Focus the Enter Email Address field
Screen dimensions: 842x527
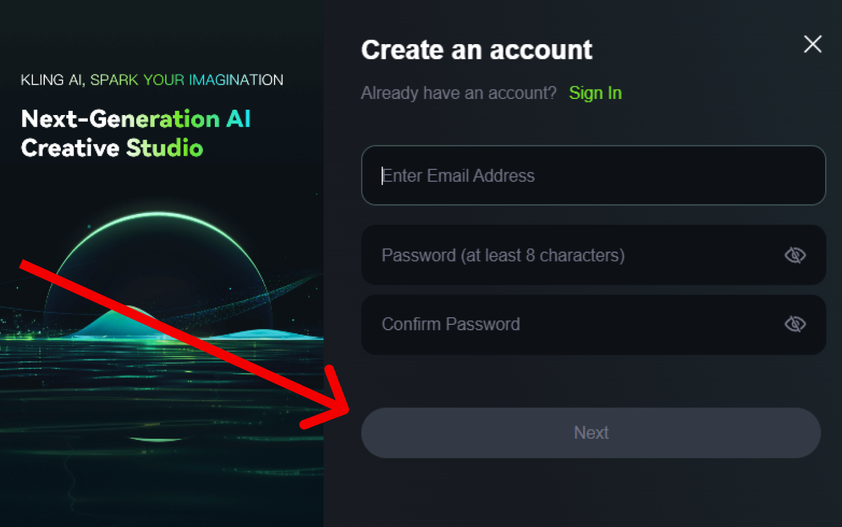[x=593, y=175]
